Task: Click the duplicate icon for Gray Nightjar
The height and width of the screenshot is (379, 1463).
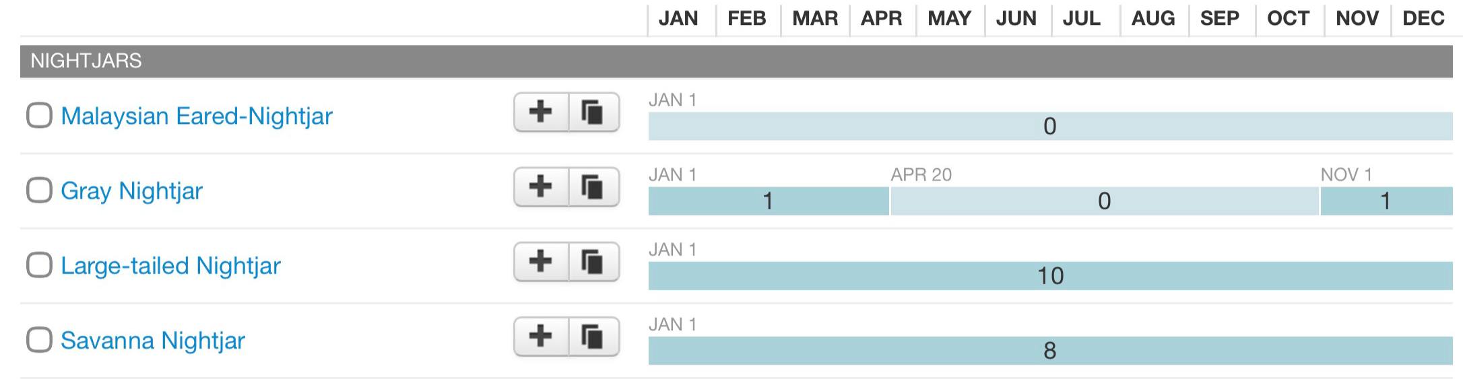Action: pos(593,186)
